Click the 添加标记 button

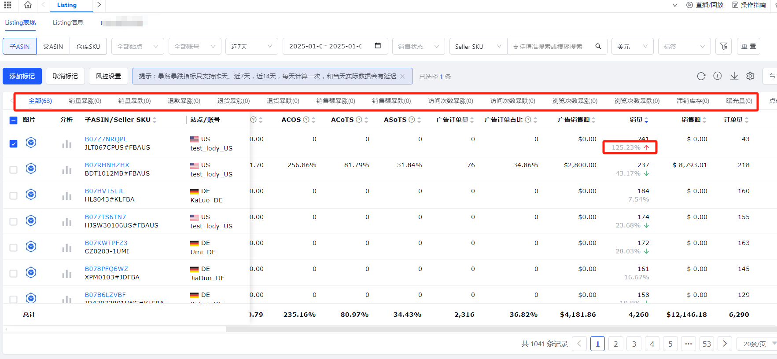point(22,76)
